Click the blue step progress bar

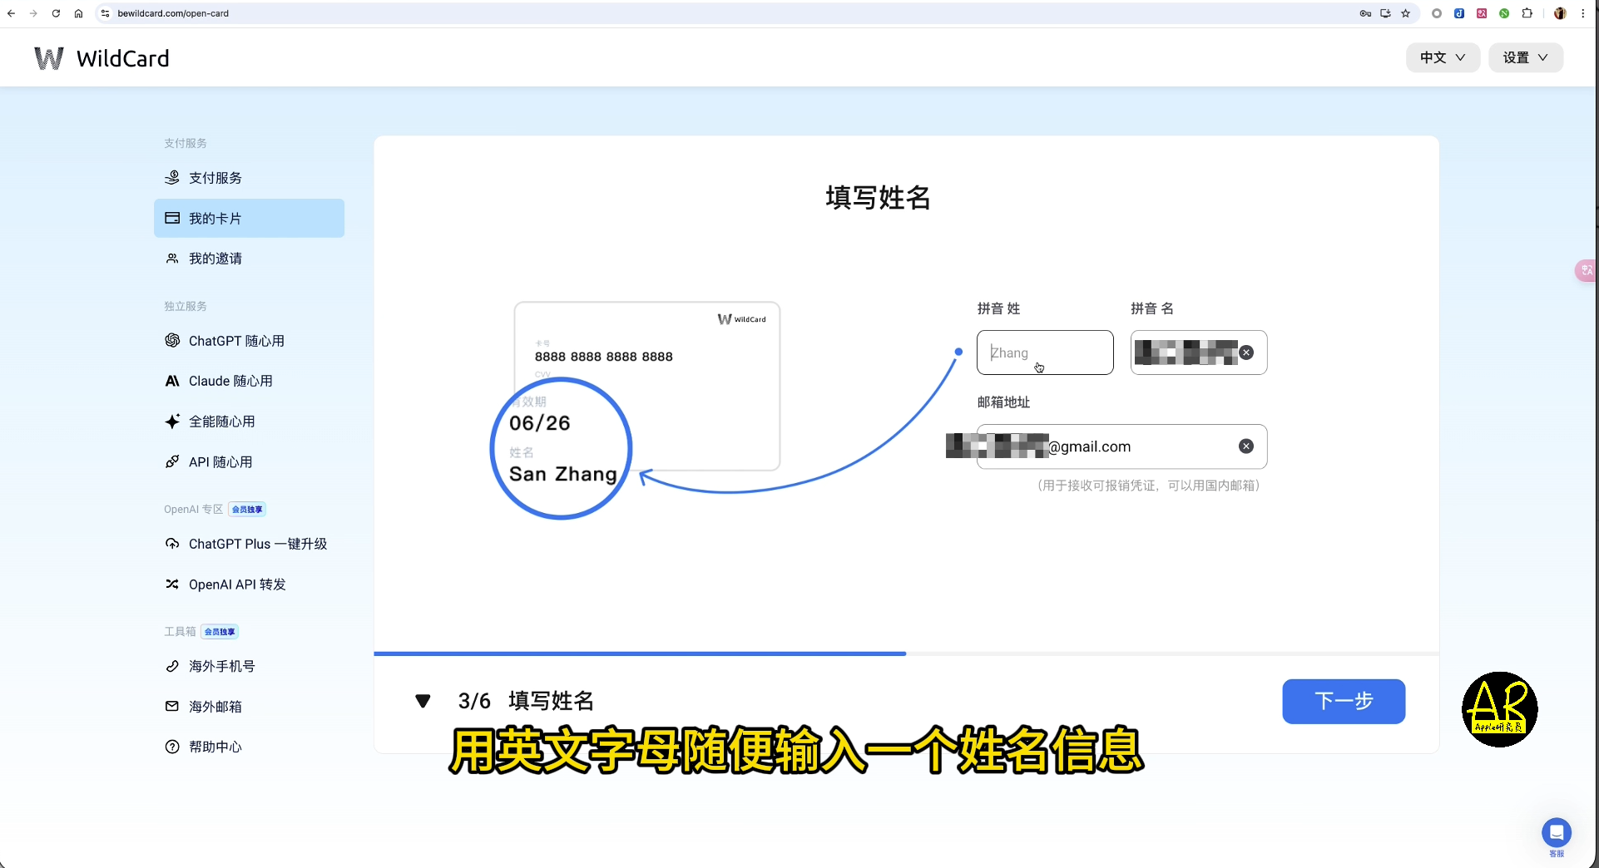pos(640,653)
